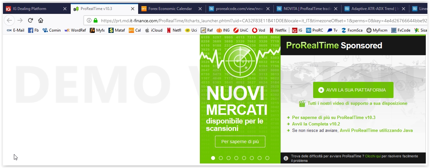The image size is (430, 168).
Task: Open the UniC bookmark
Action: click(241, 30)
